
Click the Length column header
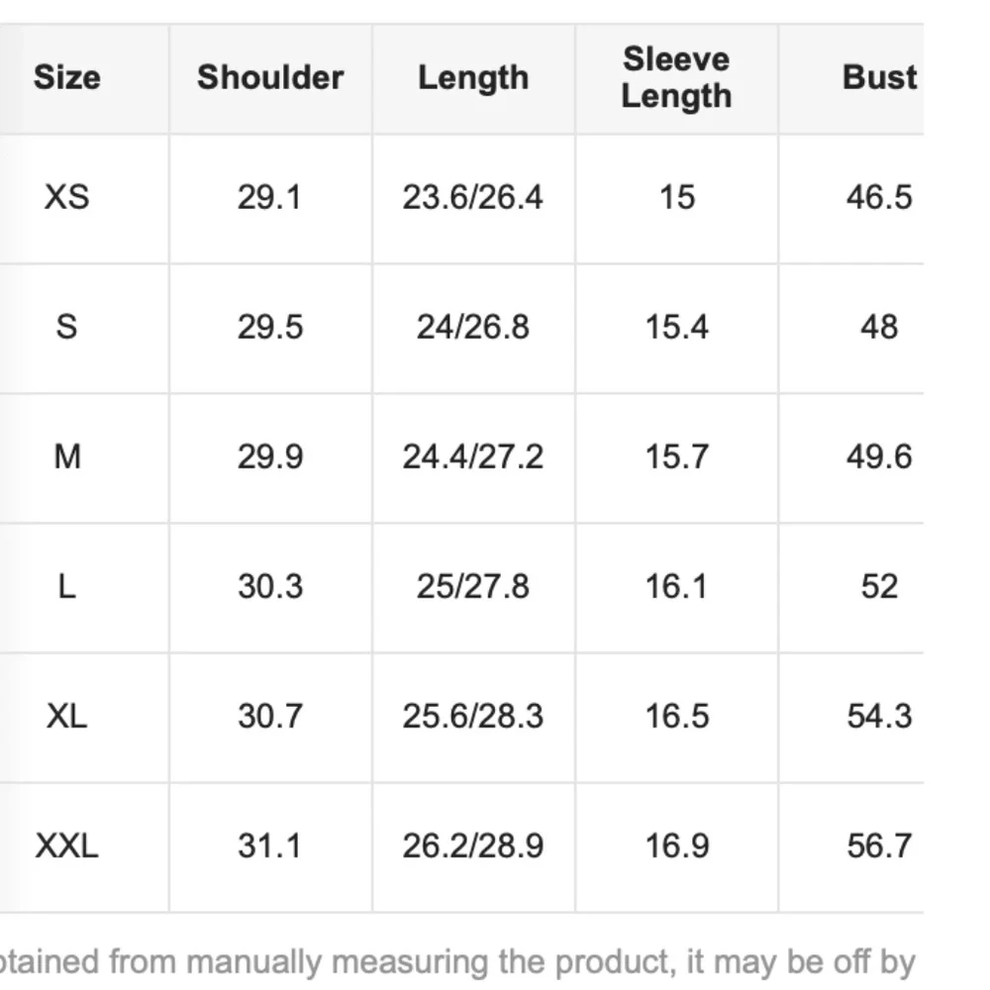[x=473, y=78]
